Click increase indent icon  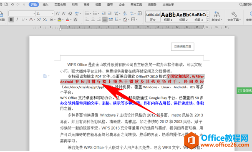pos(110,13)
